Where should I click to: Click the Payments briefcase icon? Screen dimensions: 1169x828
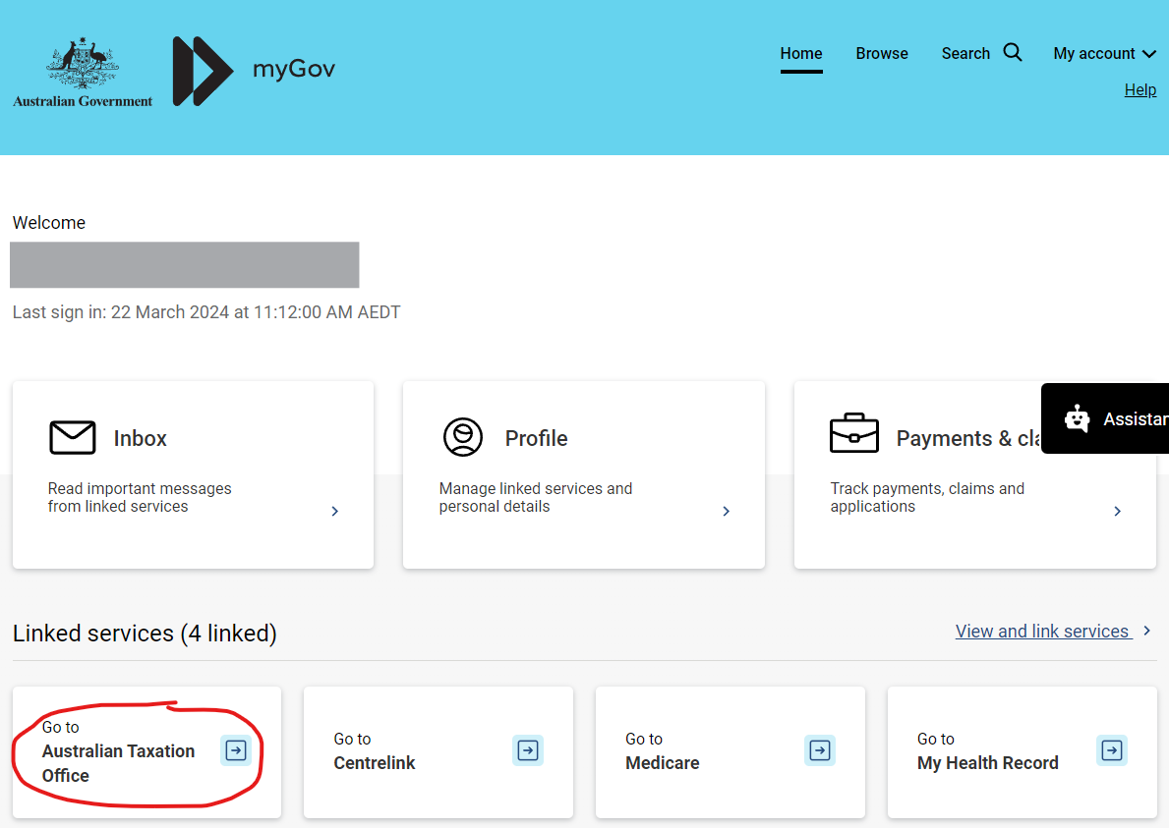coord(853,433)
